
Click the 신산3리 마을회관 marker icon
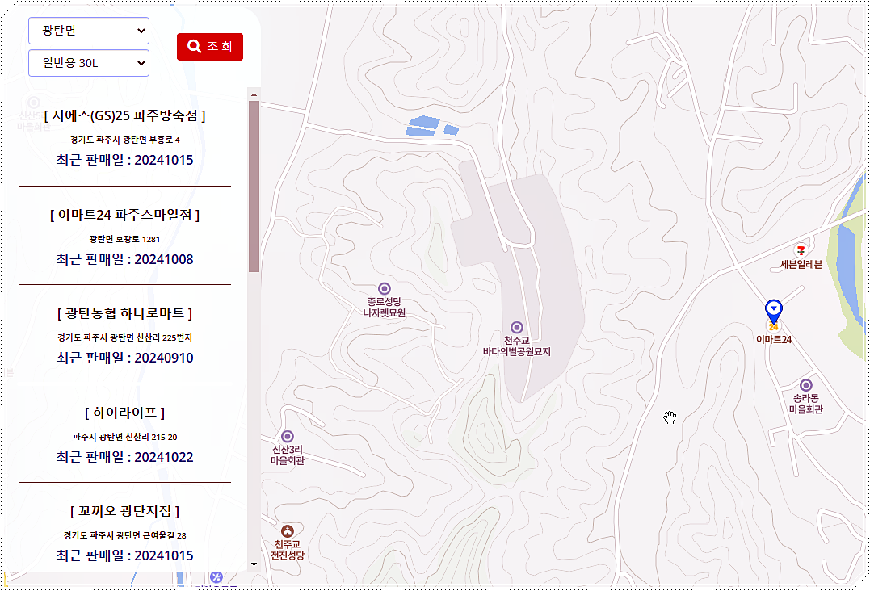(x=288, y=436)
